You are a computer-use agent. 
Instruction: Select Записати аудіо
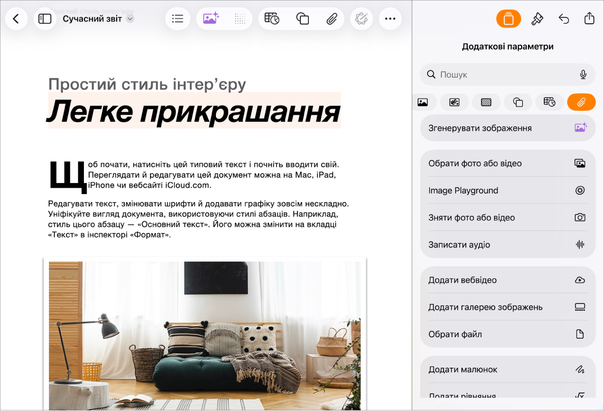tap(508, 244)
